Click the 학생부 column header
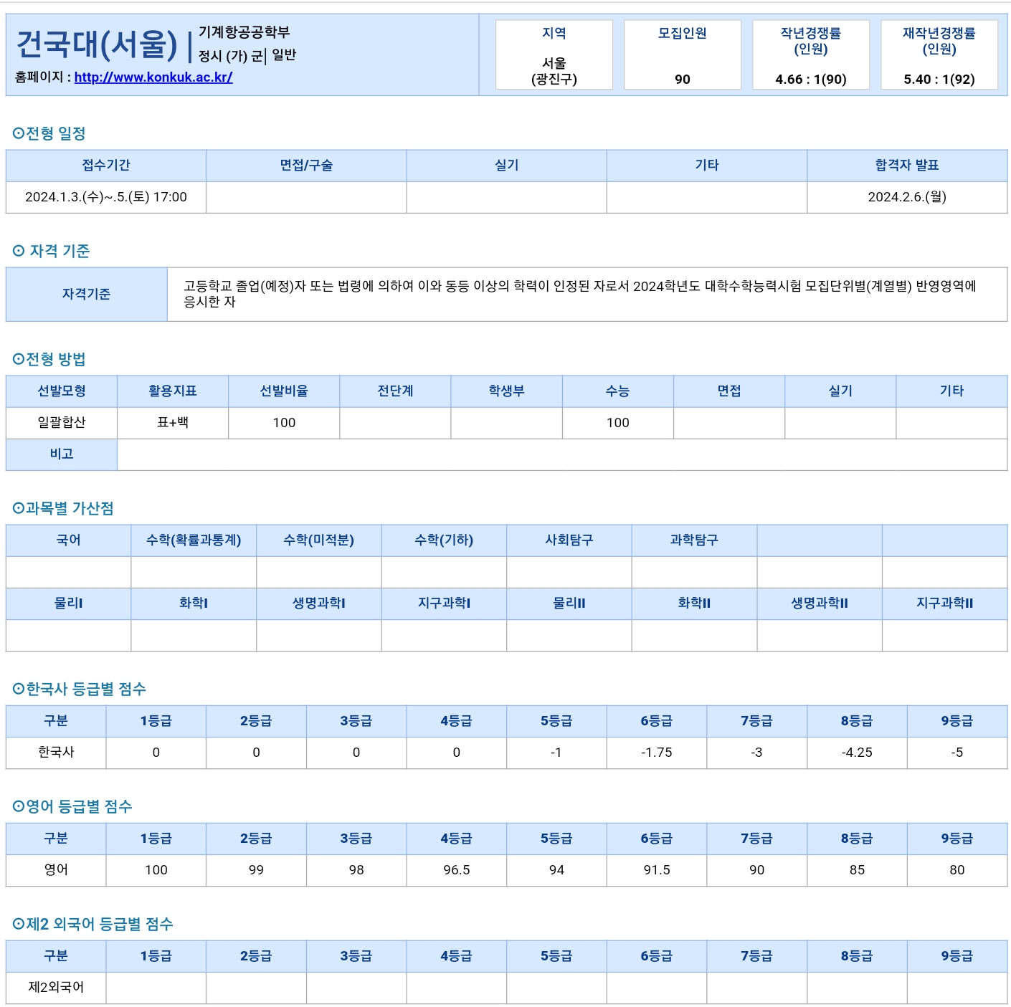The image size is (1011, 1007). [507, 391]
